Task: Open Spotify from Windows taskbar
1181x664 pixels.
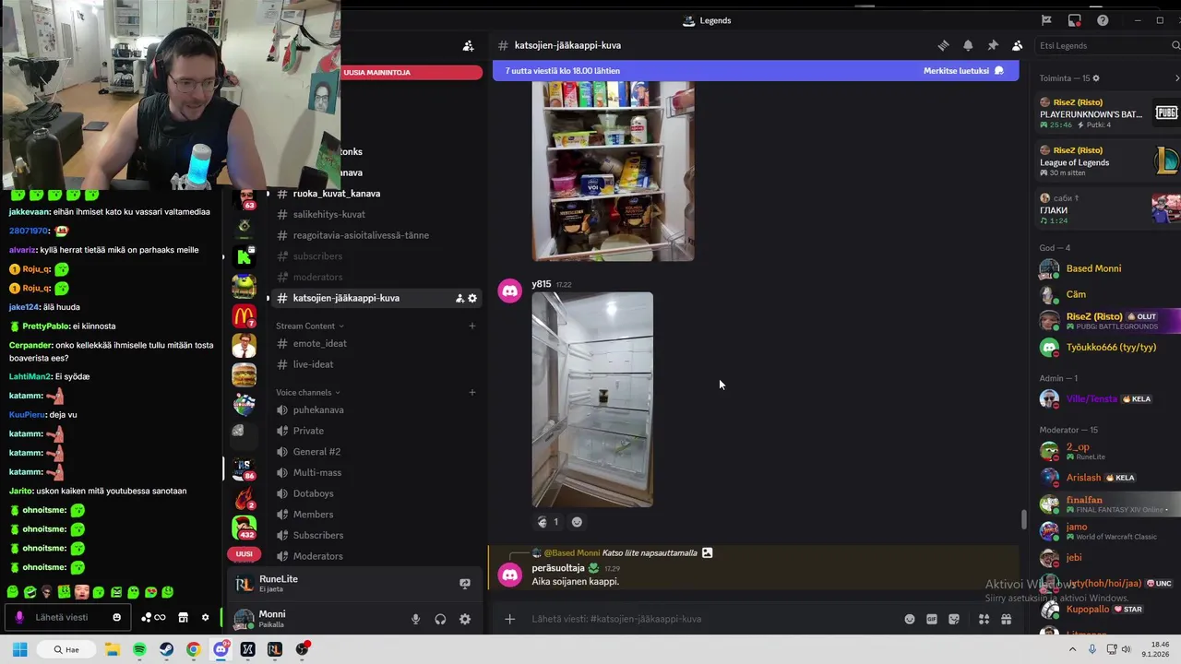Action: point(139,649)
